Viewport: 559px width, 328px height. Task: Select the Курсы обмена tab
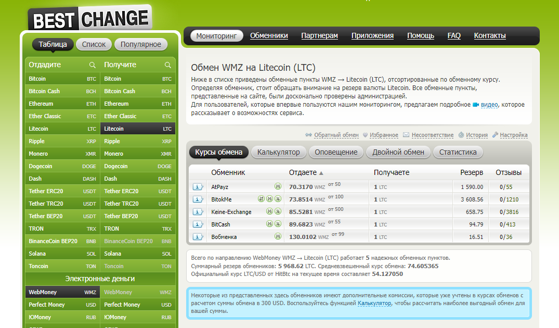[x=218, y=152]
